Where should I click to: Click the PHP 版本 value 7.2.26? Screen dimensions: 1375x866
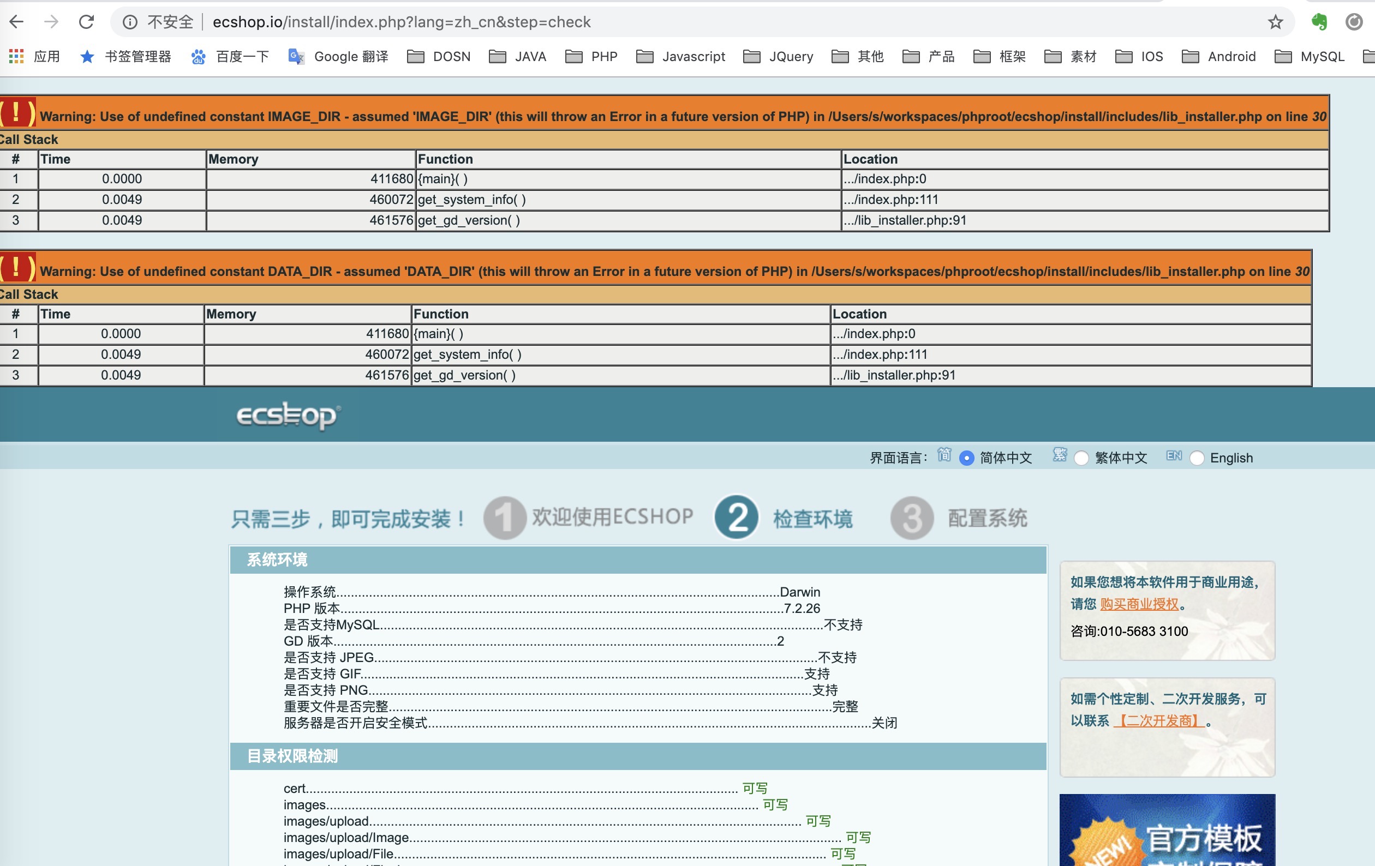[802, 609]
